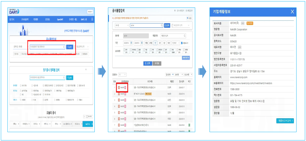Click the DART logo on home page
The height and width of the screenshot is (141, 306).
point(14,11)
